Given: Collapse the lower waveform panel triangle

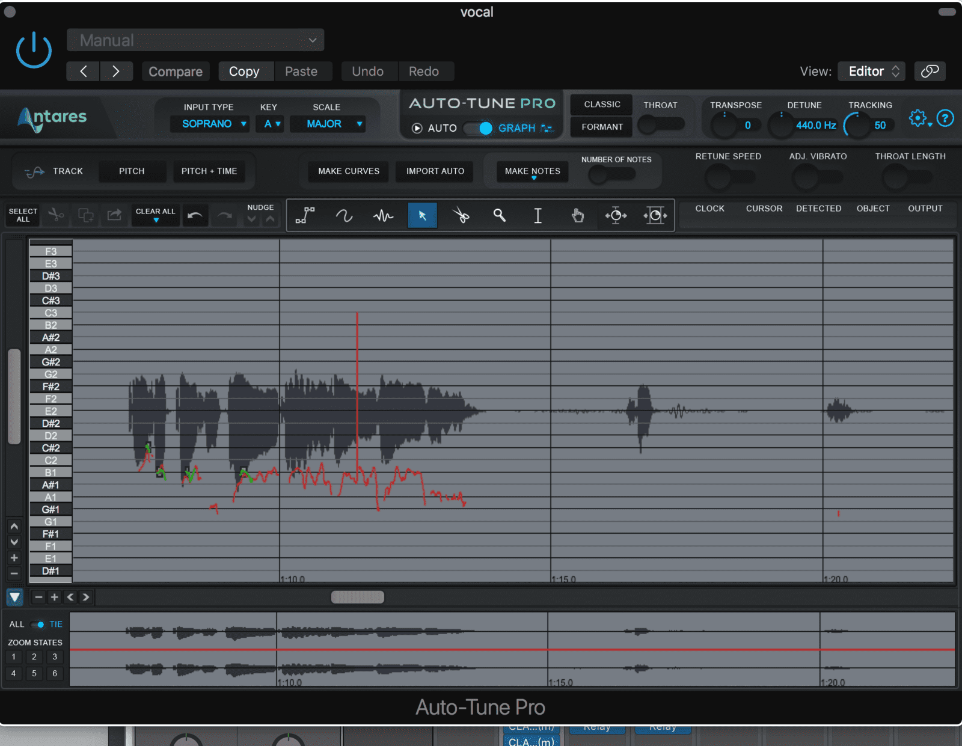Looking at the screenshot, I should tap(14, 597).
